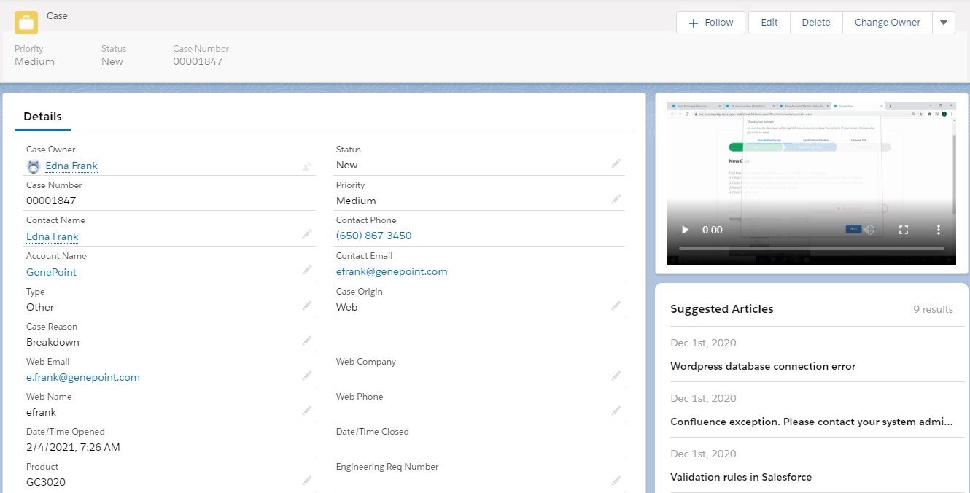Open the more actions dropdown arrow

click(944, 23)
